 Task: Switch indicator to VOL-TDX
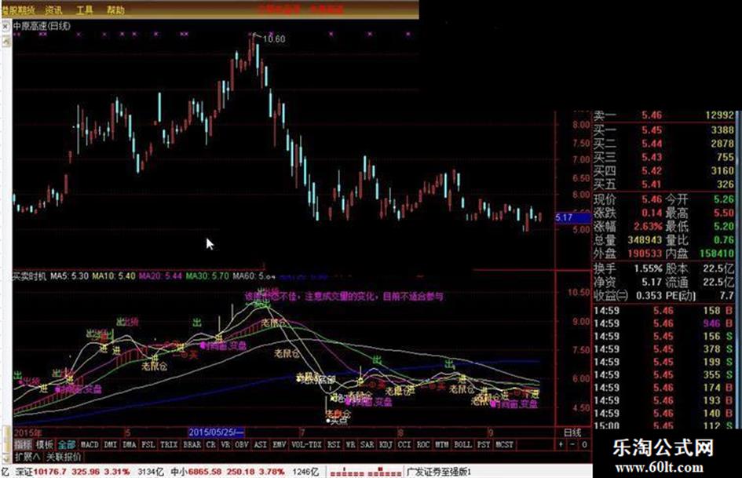point(306,444)
